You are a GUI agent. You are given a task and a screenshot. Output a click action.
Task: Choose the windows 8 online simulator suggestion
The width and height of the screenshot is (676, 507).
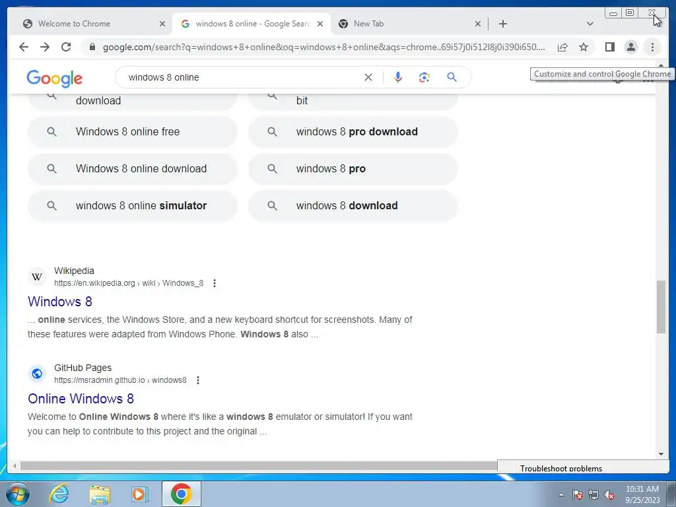click(x=132, y=206)
